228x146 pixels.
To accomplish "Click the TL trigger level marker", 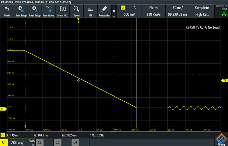I will tap(224, 81).
